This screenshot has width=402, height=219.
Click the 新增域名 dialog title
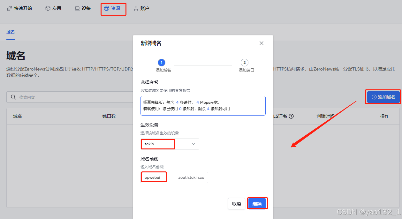tap(151, 43)
